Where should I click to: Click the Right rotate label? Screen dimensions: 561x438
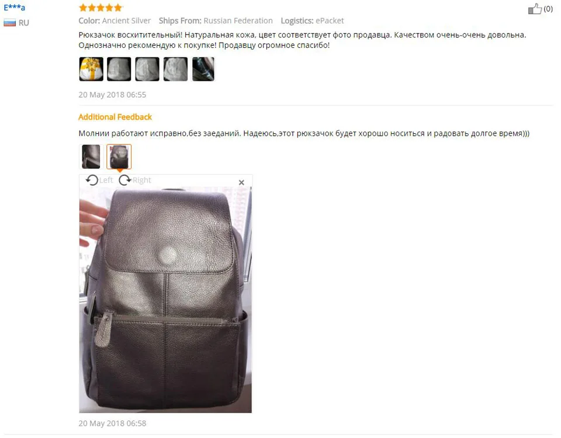click(141, 180)
